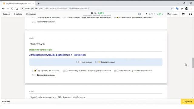Click the translate page icon
Image resolution: width=194 pixels, height=109 pixels.
coord(177,8)
